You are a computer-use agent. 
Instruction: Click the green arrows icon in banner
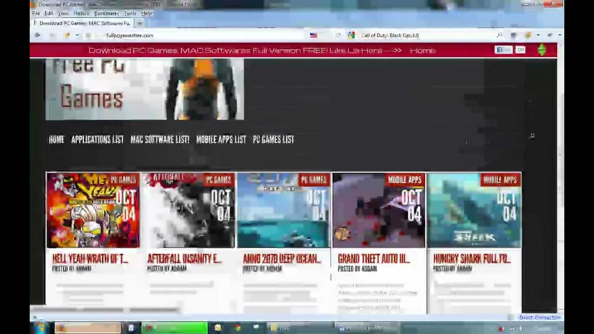tap(542, 50)
